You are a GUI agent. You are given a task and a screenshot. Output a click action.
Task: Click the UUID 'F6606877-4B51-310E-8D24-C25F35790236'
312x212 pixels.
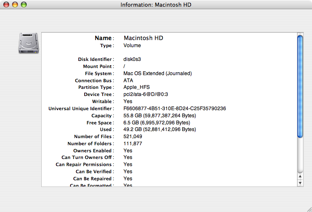coord(174,109)
